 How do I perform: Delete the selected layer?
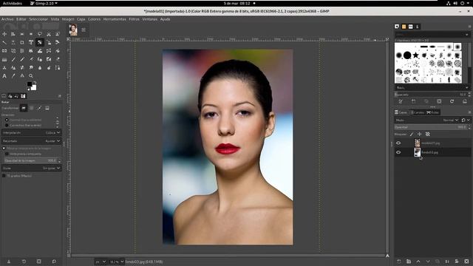click(466, 261)
